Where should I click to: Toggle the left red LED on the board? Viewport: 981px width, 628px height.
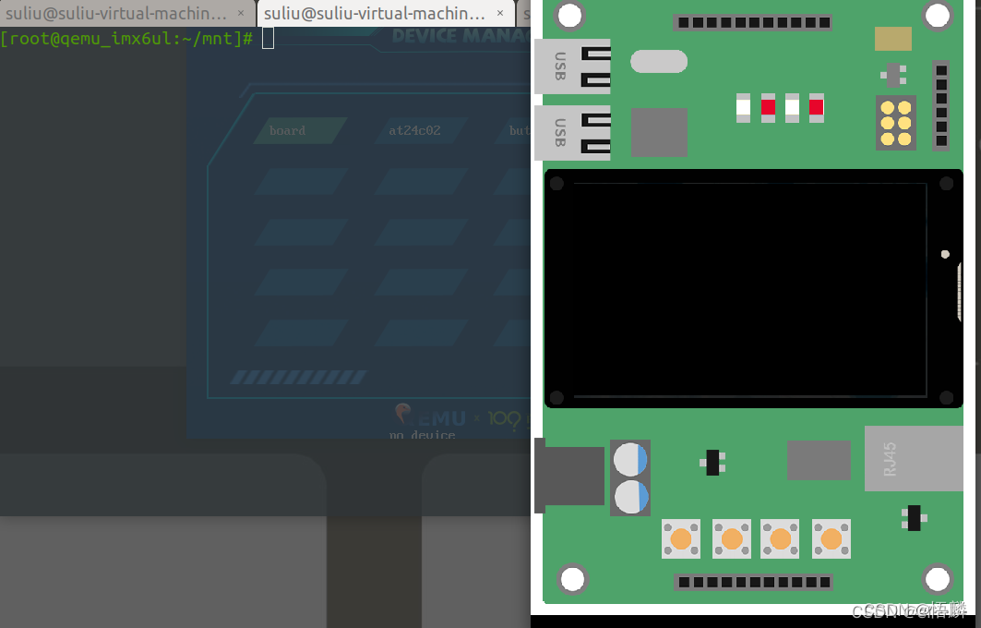[769, 108]
